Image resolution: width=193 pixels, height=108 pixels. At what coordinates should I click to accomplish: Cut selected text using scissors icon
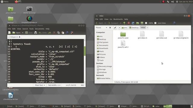54,33
